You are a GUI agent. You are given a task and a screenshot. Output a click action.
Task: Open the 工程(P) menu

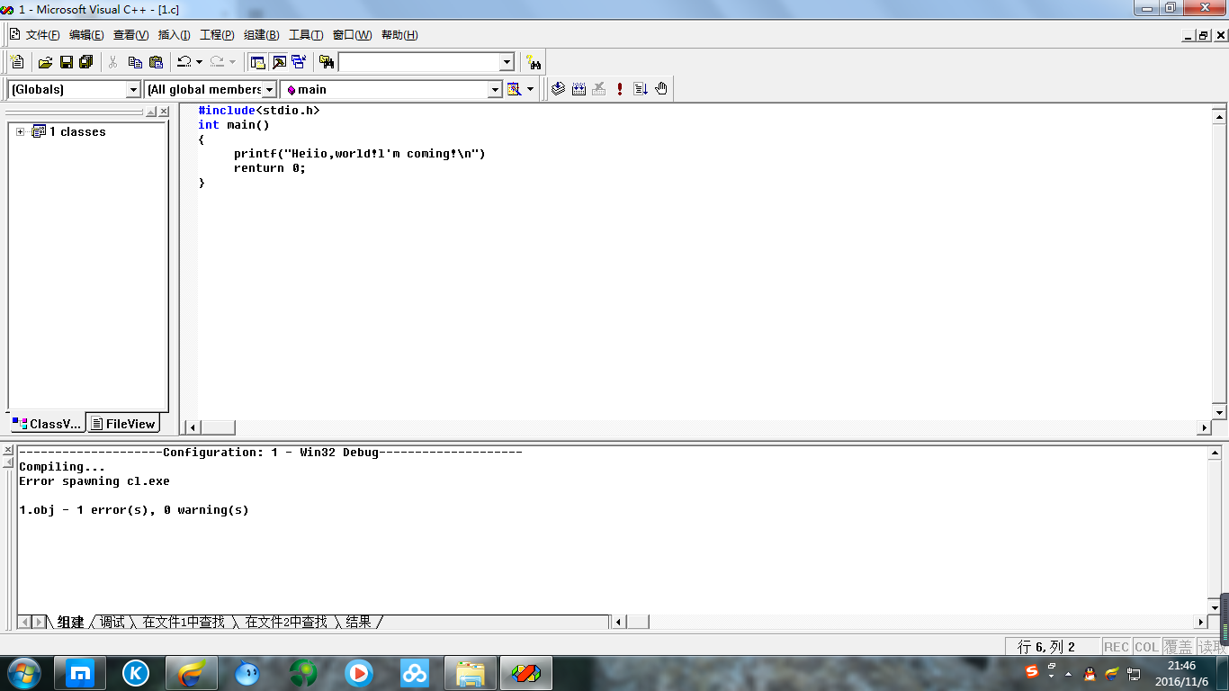point(217,35)
